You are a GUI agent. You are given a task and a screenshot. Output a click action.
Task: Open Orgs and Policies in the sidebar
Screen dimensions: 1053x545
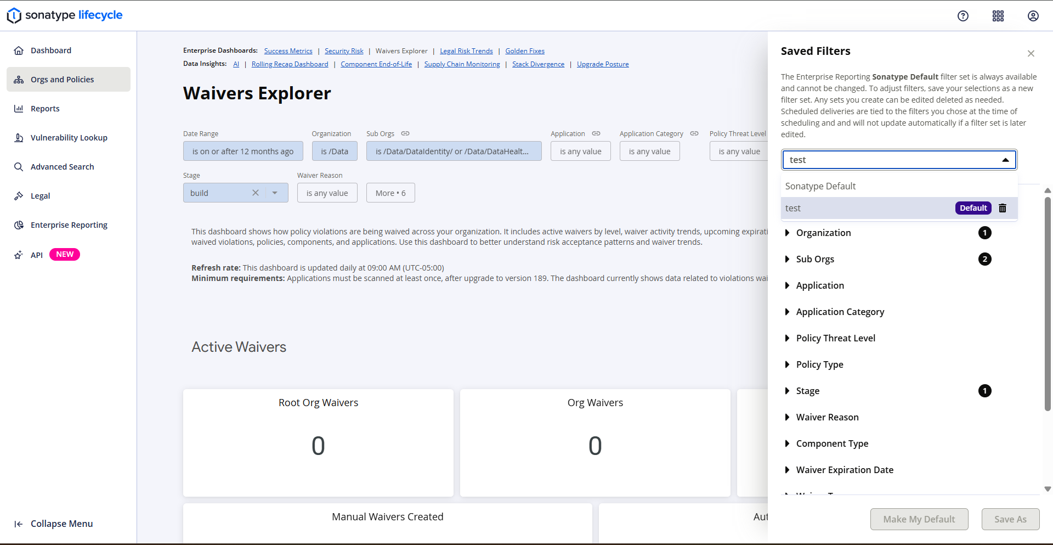click(69, 80)
